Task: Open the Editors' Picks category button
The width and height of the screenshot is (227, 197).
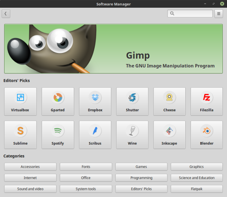Action: [x=141, y=189]
